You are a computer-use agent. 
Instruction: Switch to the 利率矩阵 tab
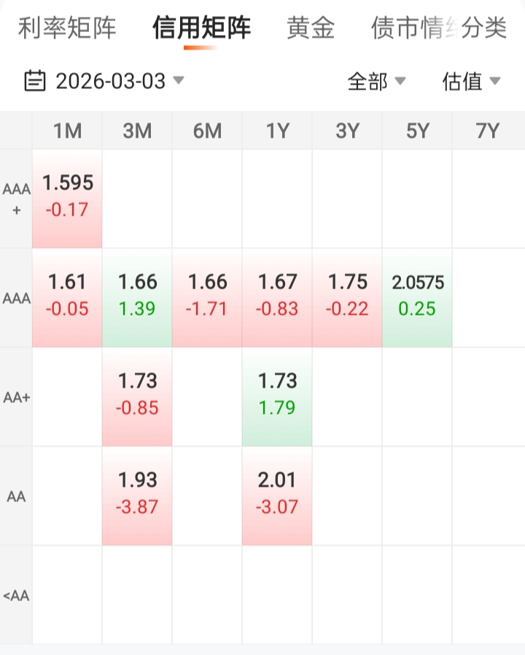click(x=67, y=28)
